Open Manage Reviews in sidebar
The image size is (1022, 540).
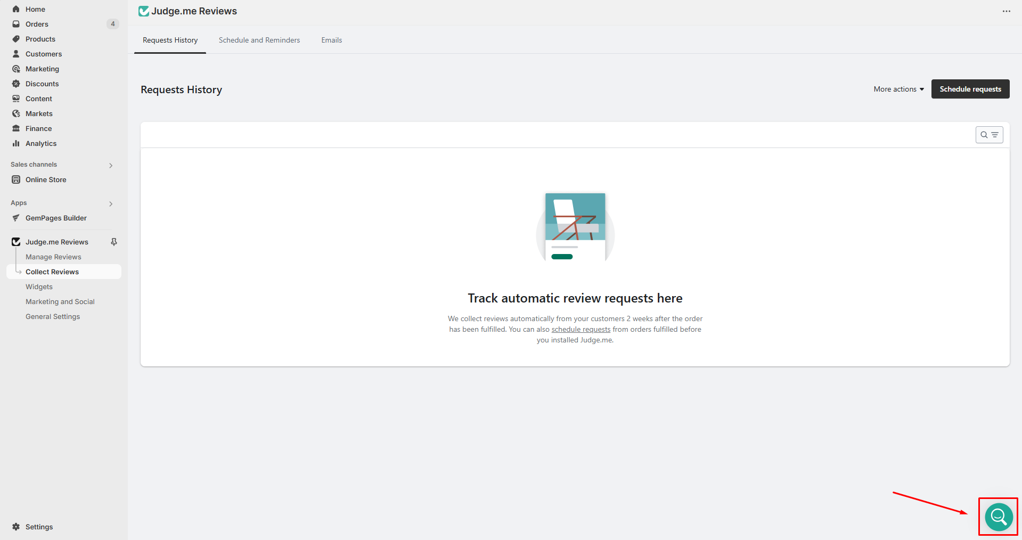click(x=53, y=257)
